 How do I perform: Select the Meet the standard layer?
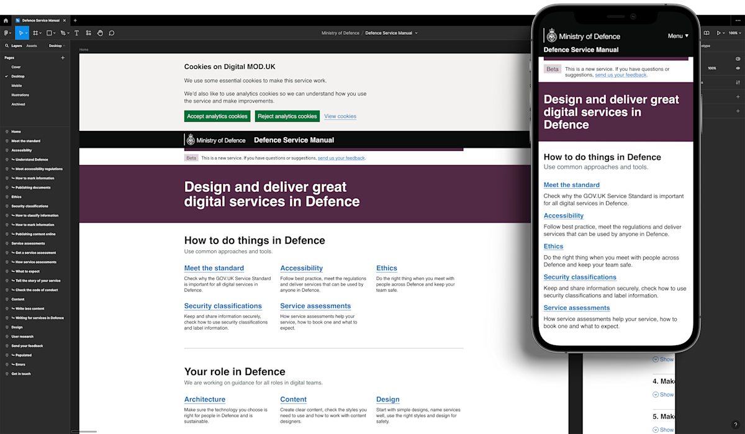26,141
